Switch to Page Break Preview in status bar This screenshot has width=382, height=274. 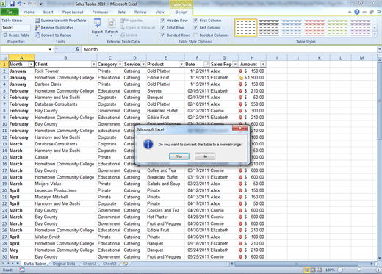(x=320, y=270)
